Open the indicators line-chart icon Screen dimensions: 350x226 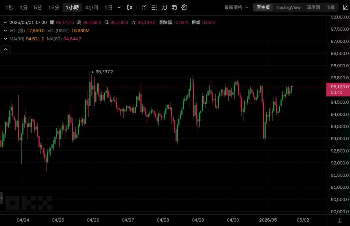point(144,7)
